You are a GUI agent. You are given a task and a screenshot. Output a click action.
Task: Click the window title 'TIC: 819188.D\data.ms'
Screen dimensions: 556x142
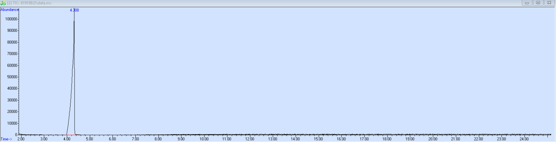pyautogui.click(x=32, y=3)
